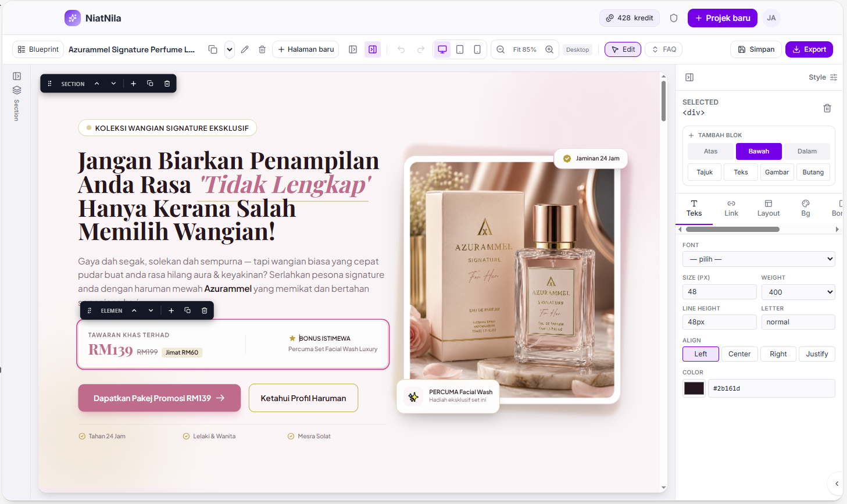Select the Teks style tab
847x504 pixels.
click(x=694, y=208)
